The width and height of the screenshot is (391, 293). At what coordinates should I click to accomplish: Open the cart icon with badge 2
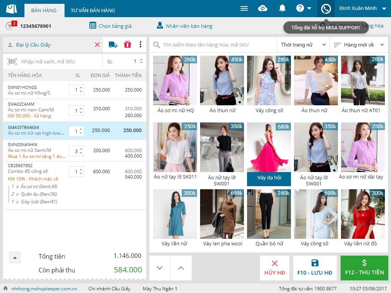tap(11, 26)
